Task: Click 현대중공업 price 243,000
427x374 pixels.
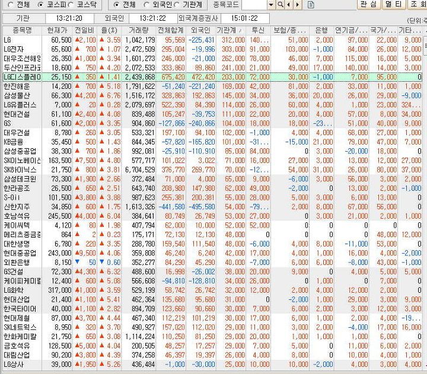Action: tap(60, 253)
